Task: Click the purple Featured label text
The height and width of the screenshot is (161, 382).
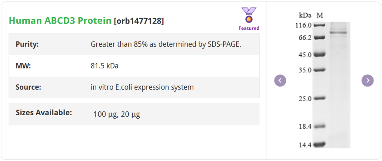Action: (x=249, y=28)
